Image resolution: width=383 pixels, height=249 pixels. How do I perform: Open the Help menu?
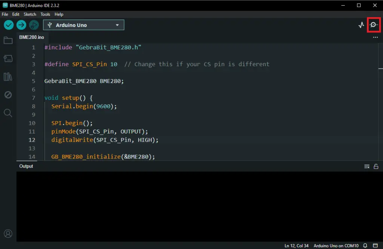click(x=59, y=15)
